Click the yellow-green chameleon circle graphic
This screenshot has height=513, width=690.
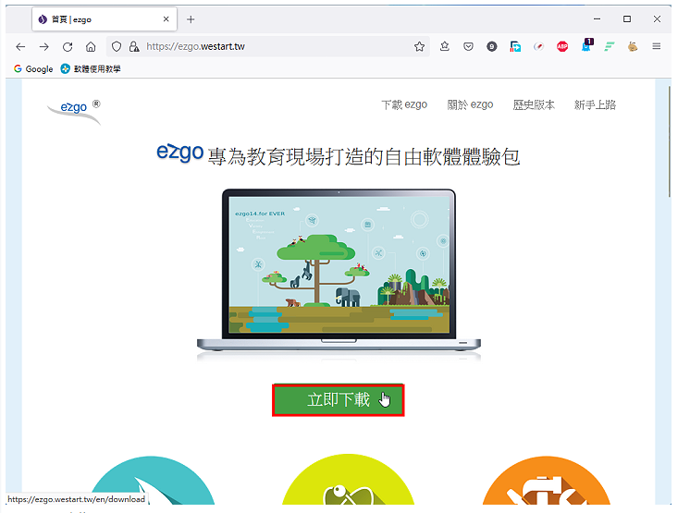pyautogui.click(x=348, y=480)
